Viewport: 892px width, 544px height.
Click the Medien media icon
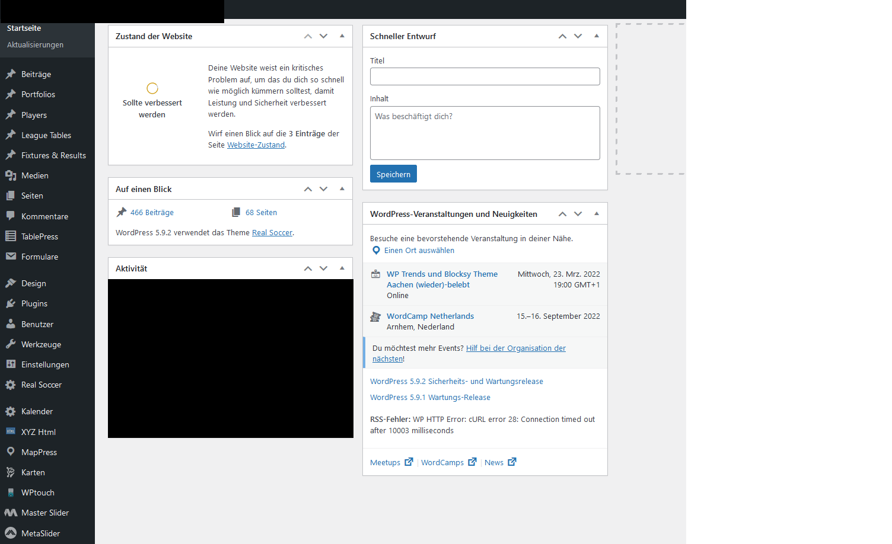point(11,175)
